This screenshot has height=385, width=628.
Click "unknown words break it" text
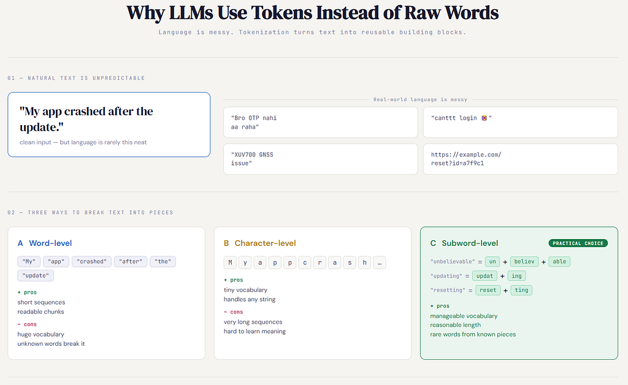52,343
